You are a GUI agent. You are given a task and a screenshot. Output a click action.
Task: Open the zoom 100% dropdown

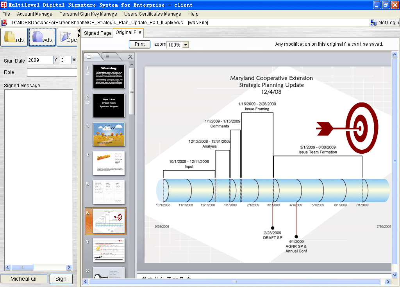(x=186, y=45)
